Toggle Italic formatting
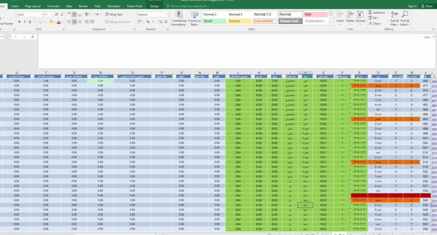437x235 pixels. (25, 22)
